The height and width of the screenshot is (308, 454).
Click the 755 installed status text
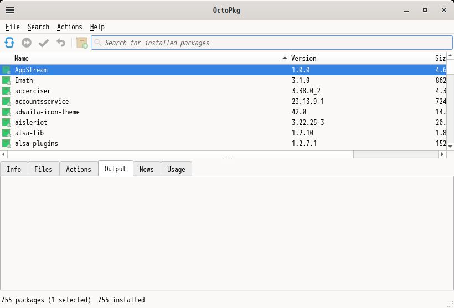click(x=121, y=300)
